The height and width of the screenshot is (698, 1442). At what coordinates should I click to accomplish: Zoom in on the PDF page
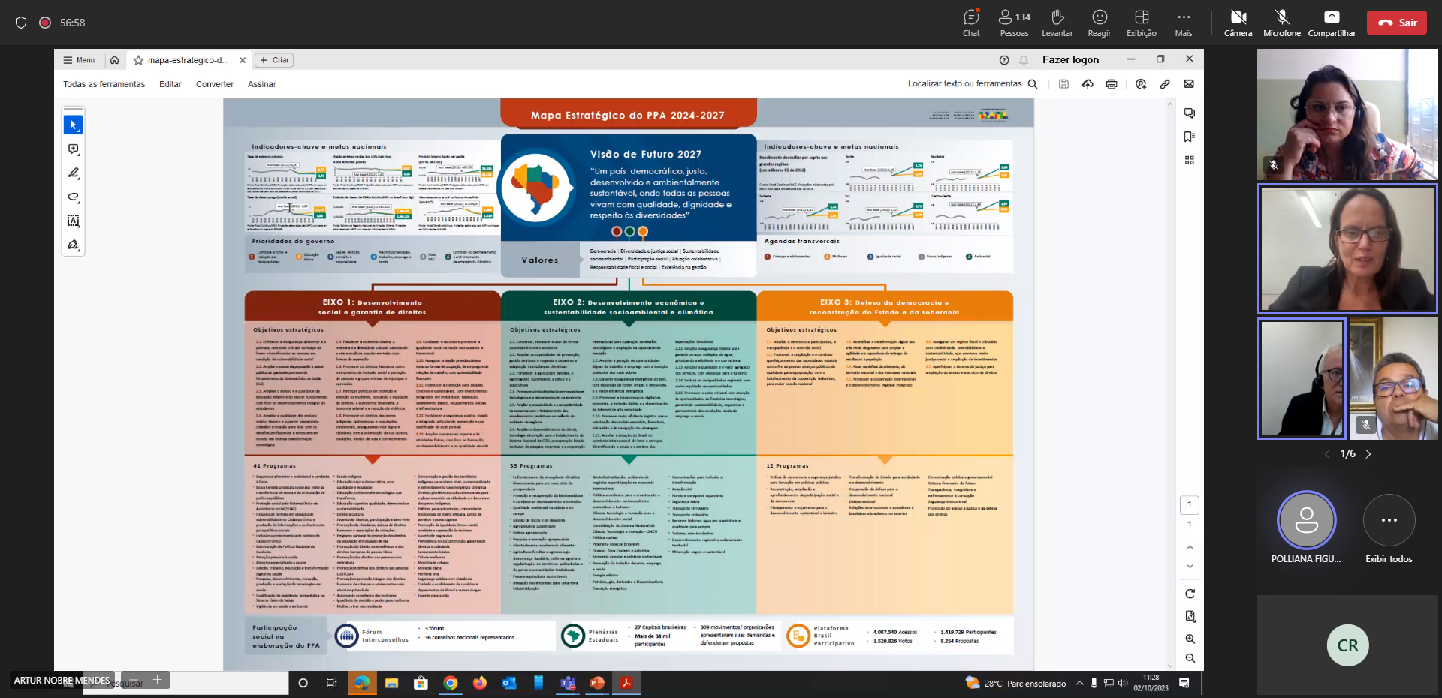[1190, 639]
